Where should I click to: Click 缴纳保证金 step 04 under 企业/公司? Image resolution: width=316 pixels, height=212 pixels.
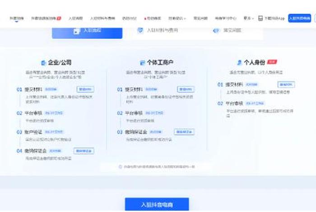pos(36,151)
